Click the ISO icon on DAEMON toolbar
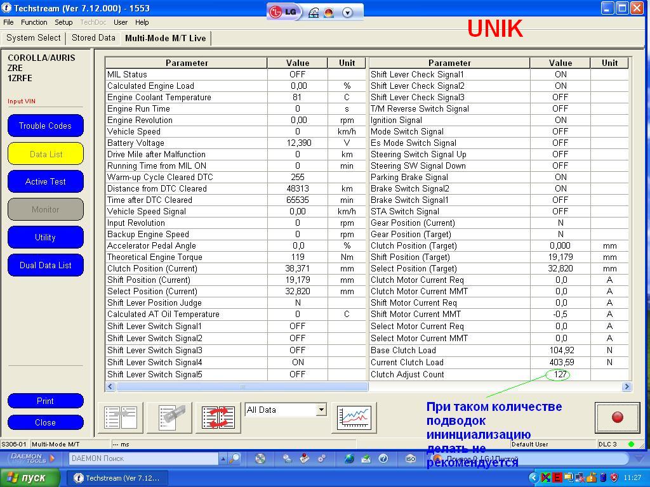Viewport: 650px width, 487px height. [411, 458]
